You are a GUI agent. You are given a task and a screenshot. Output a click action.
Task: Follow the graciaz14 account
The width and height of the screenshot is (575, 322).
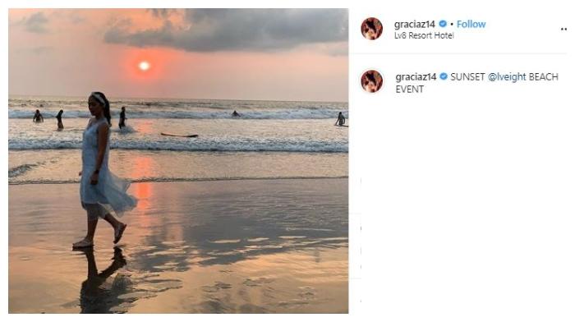click(x=471, y=24)
